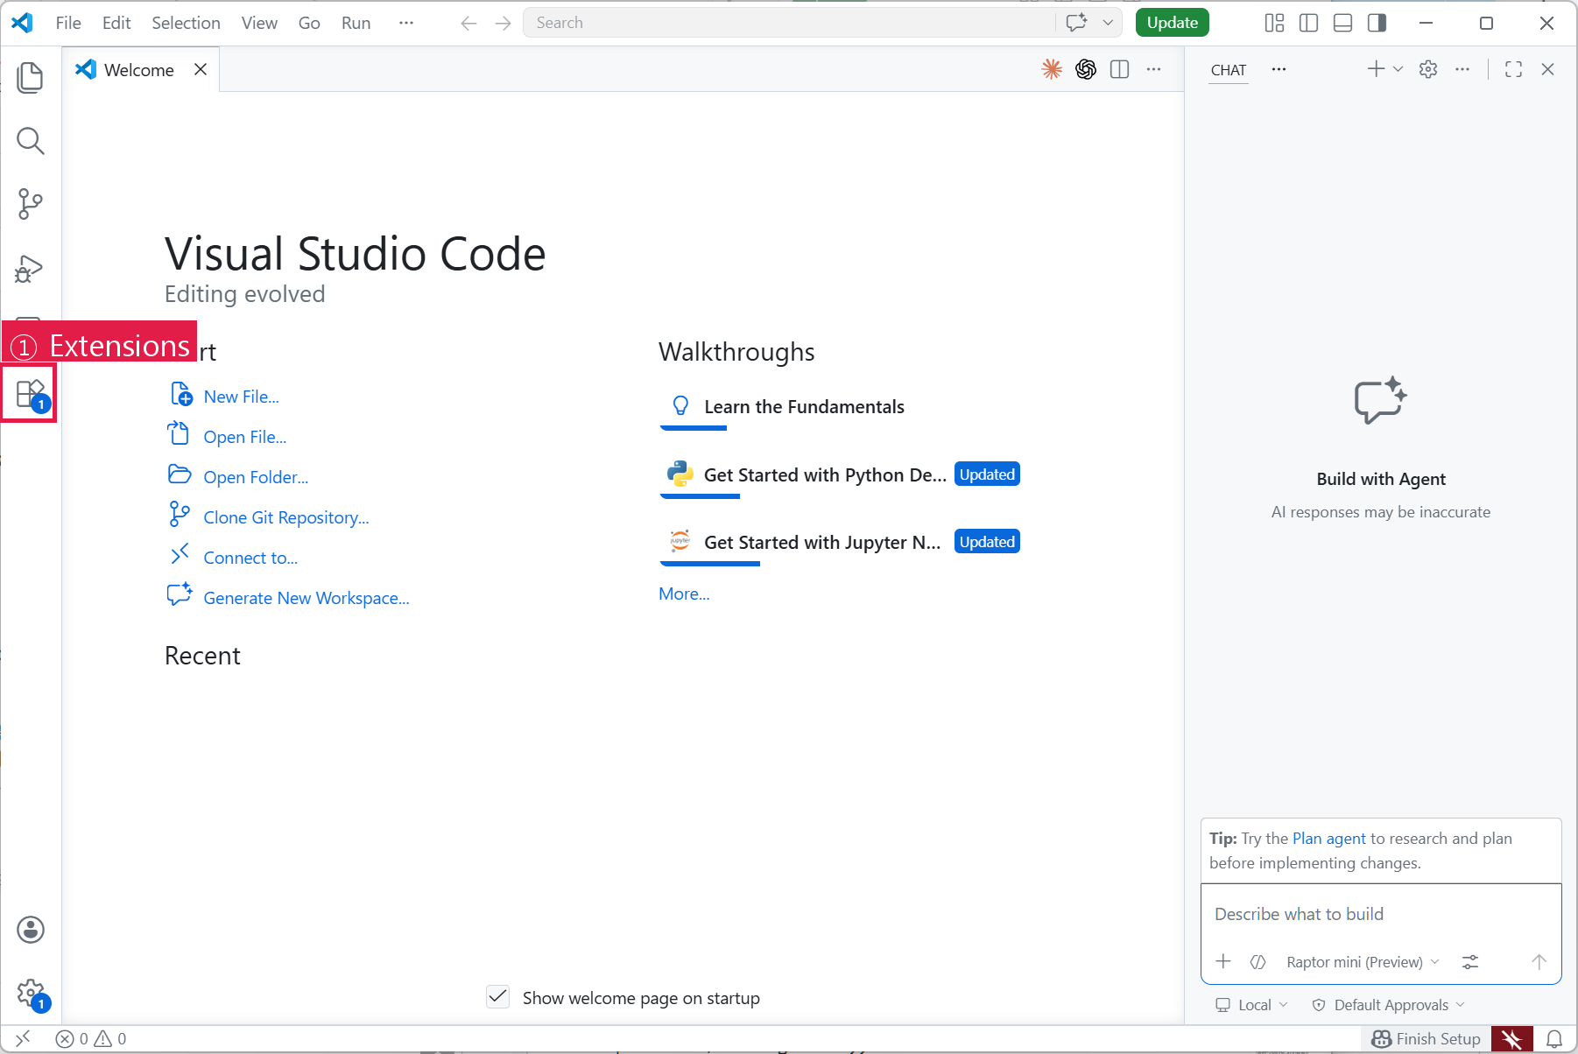Click Connect to link

pyautogui.click(x=250, y=558)
